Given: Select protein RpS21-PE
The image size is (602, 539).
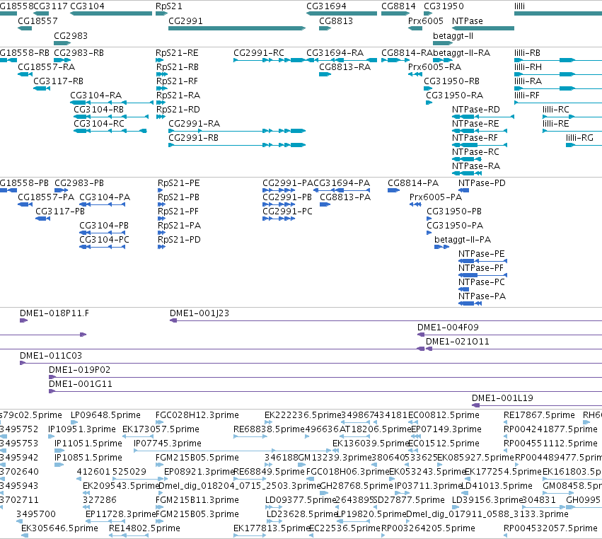Looking at the screenshot, I should coord(178,183).
